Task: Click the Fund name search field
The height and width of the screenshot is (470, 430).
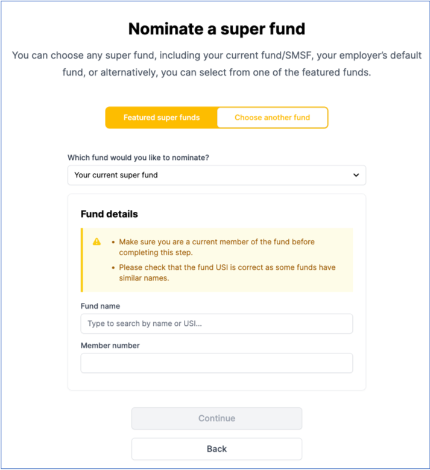Action: pos(217,324)
